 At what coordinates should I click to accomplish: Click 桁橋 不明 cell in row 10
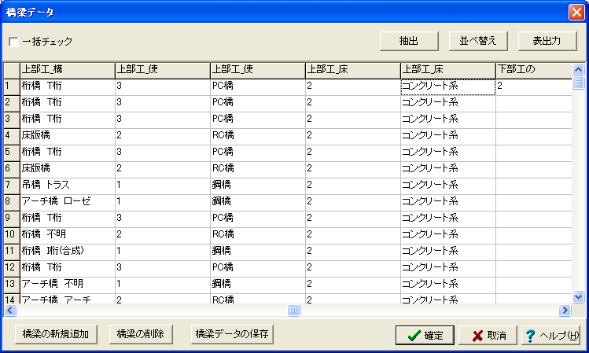pos(68,235)
